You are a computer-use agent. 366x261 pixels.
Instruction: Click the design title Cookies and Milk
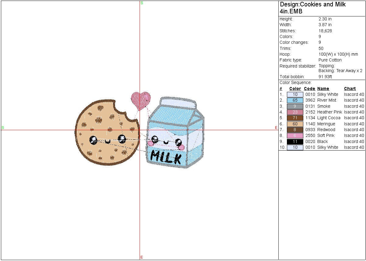(x=313, y=5)
